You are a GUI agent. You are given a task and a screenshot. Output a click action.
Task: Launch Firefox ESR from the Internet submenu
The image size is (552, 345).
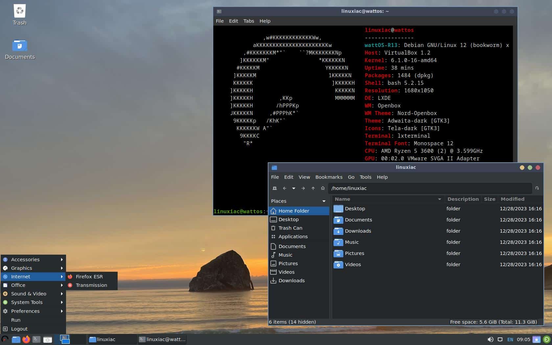89,276
